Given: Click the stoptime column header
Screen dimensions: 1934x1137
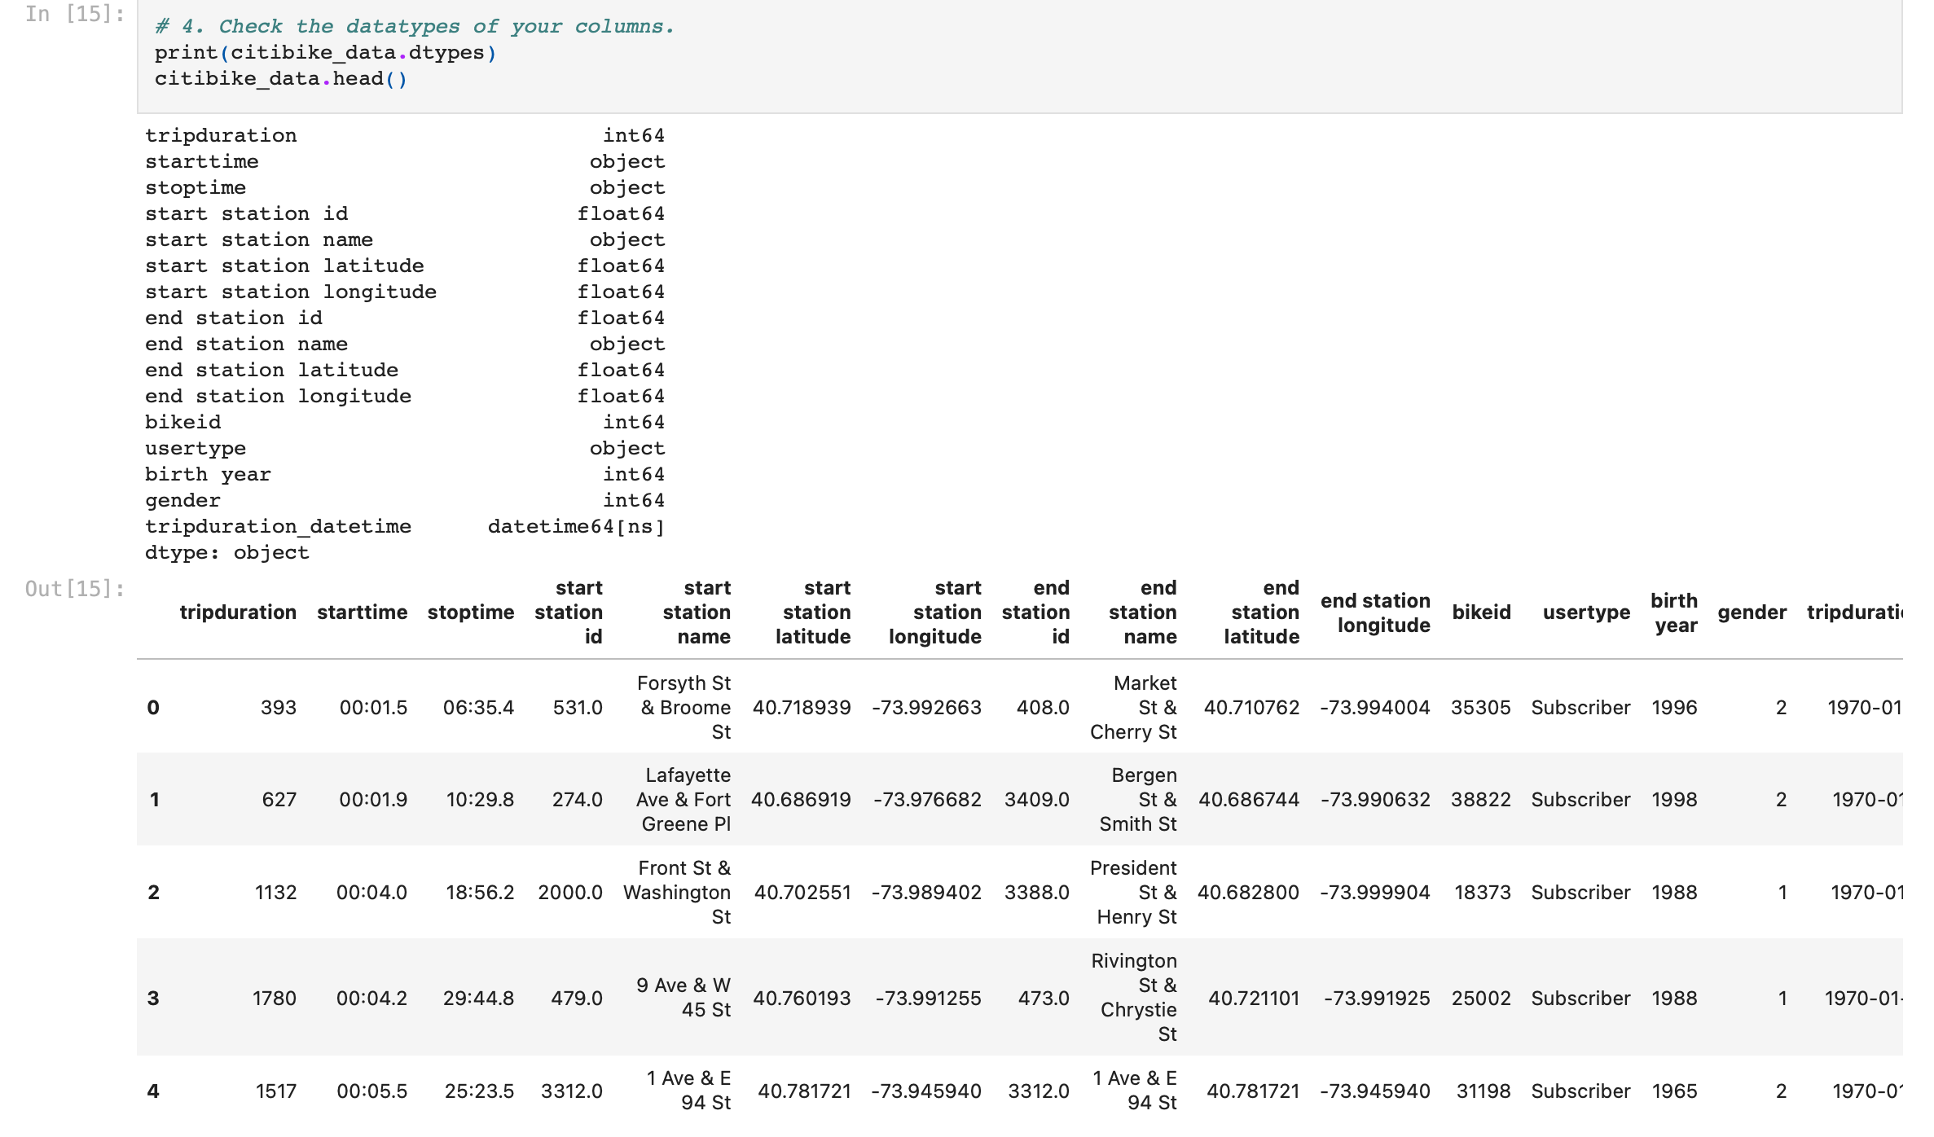Looking at the screenshot, I should point(471,612).
